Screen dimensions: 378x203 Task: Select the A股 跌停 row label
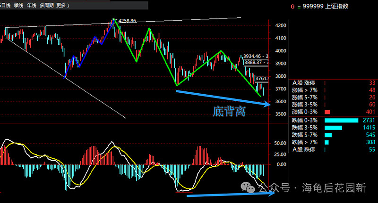click(x=304, y=150)
